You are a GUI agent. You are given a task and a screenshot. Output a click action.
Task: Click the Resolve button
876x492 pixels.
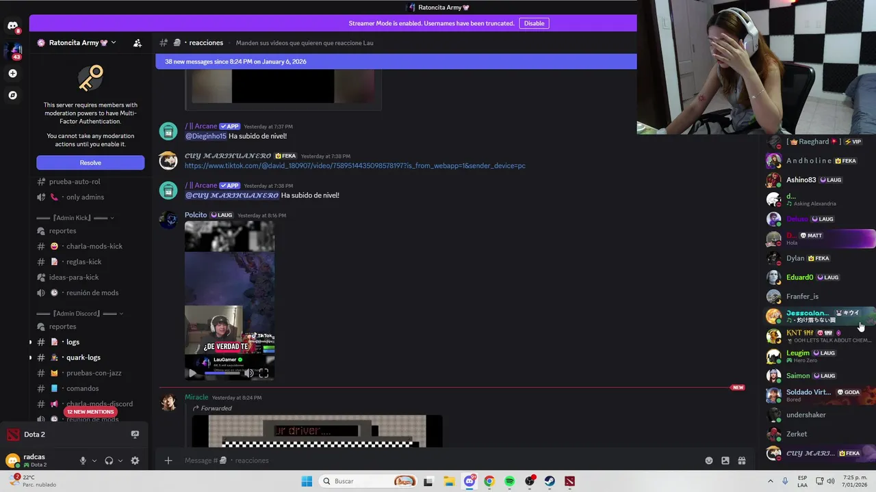click(x=90, y=163)
